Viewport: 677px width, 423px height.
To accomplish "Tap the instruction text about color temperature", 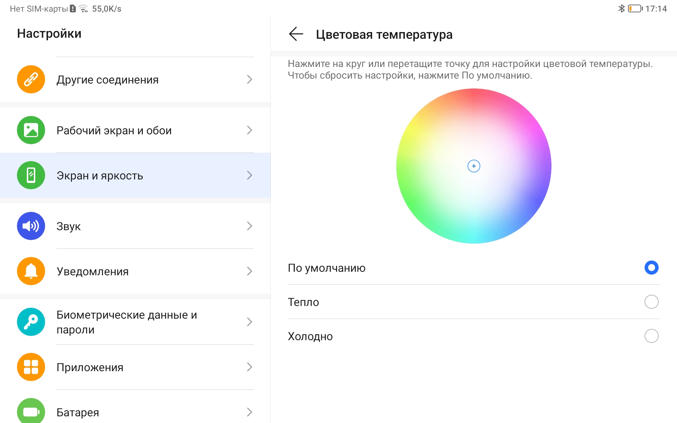I will click(x=470, y=69).
